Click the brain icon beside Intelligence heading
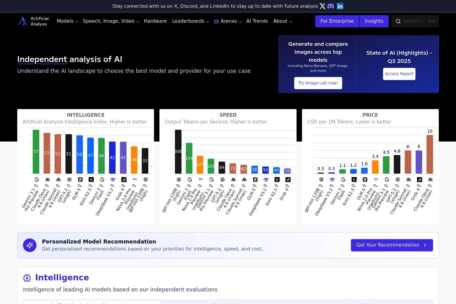Viewport: 456px width, 304px height. click(x=27, y=278)
